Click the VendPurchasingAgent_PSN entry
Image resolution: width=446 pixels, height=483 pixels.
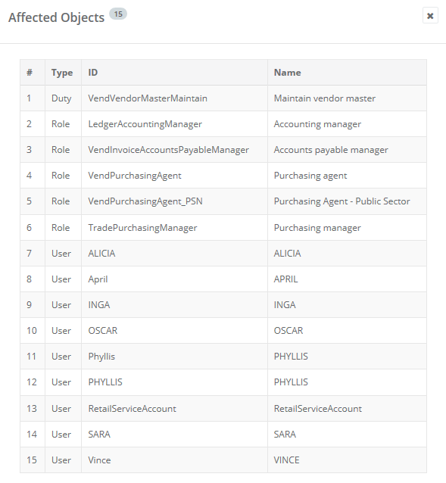[145, 201]
